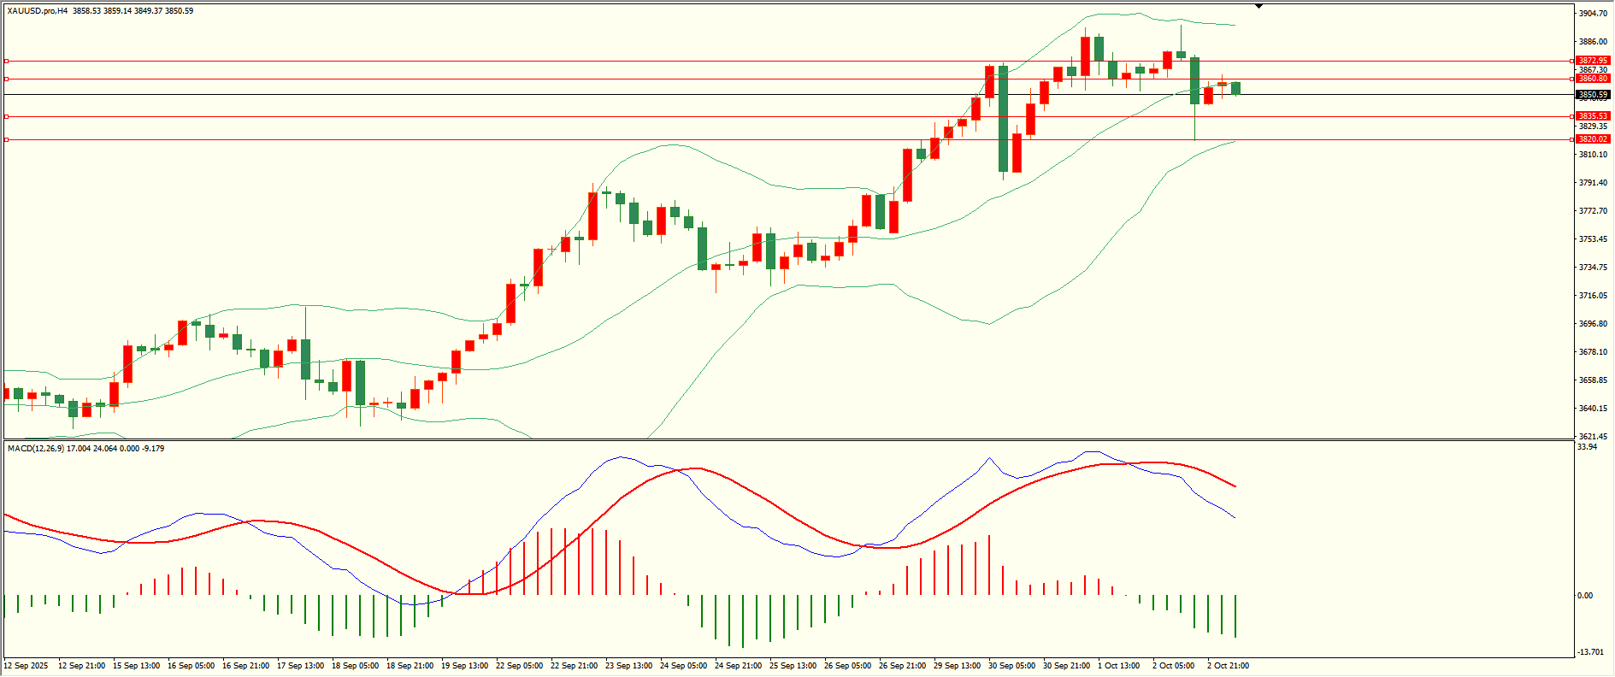Click the black current price label 3850.59
The height and width of the screenshot is (677, 1615).
coord(1593,95)
